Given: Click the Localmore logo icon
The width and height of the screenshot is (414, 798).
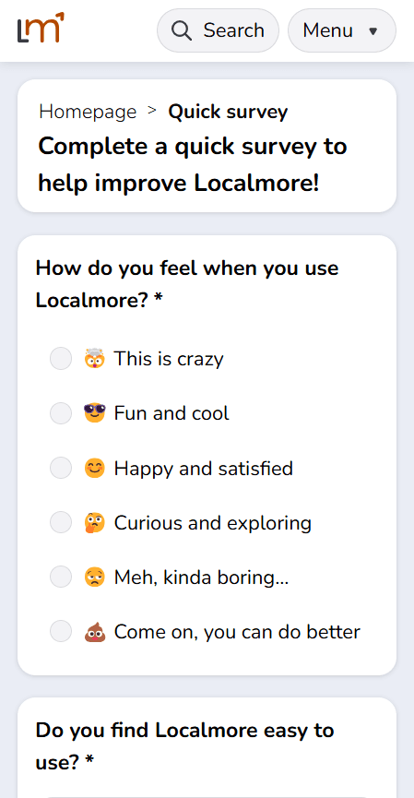Looking at the screenshot, I should [x=41, y=28].
